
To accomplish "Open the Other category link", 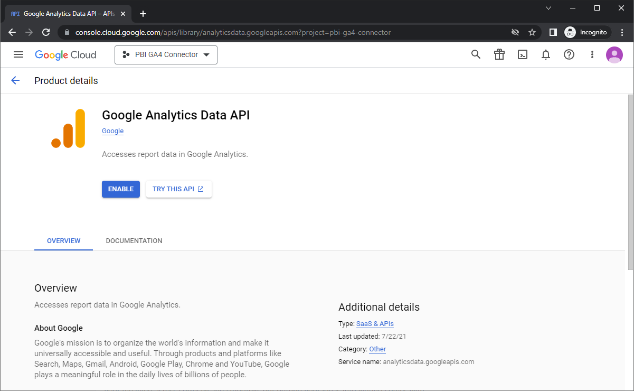I will point(377,349).
